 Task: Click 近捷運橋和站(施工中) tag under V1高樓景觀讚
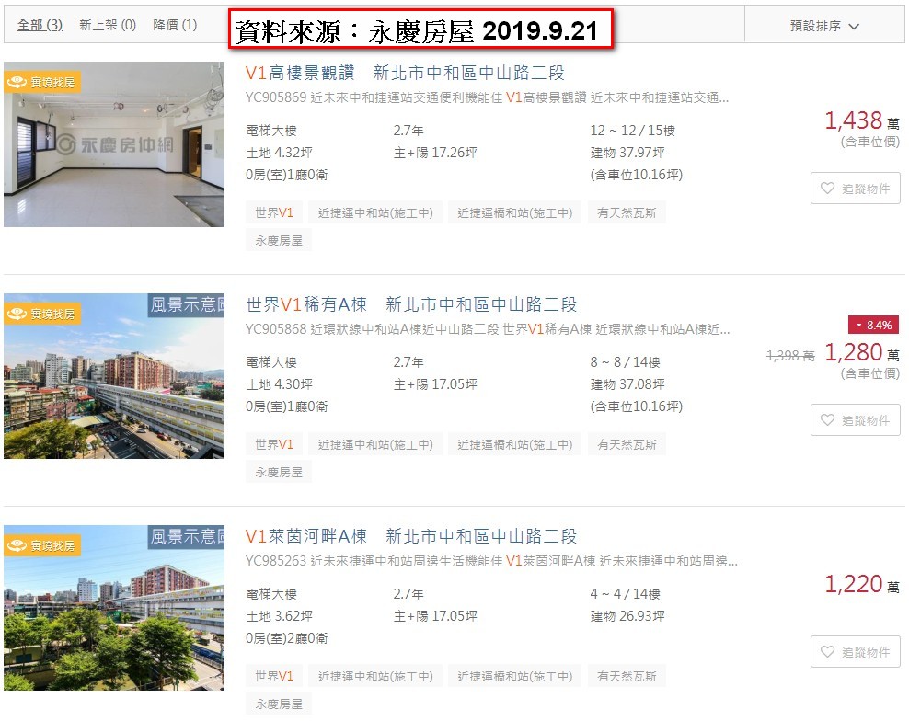point(515,212)
